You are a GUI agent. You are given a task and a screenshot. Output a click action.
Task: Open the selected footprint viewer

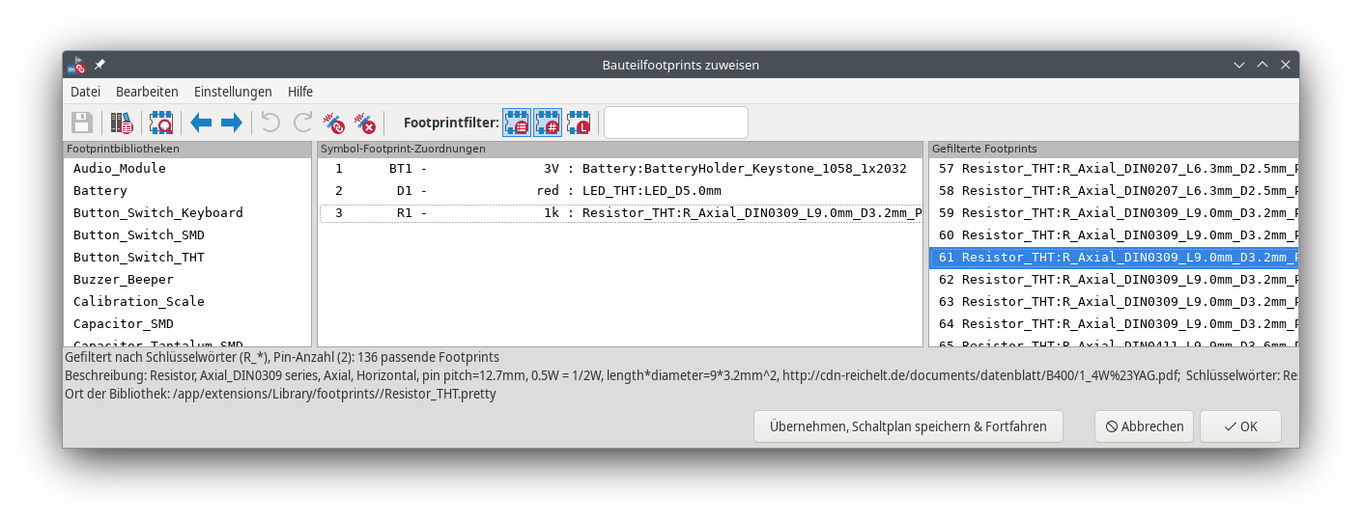tap(160, 123)
